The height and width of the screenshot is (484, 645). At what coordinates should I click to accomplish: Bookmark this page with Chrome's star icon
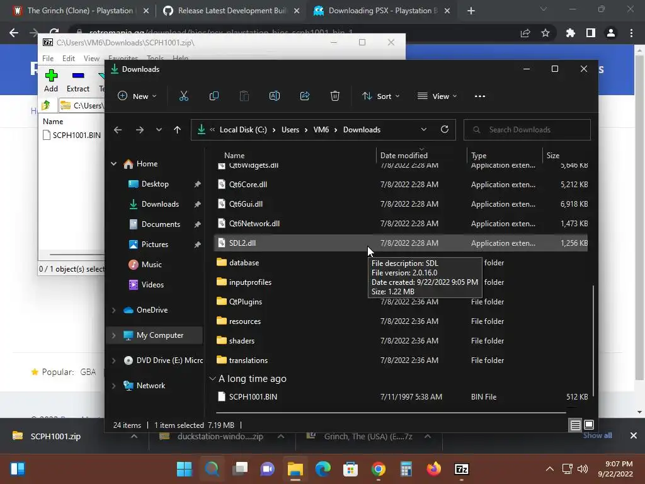[545, 33]
